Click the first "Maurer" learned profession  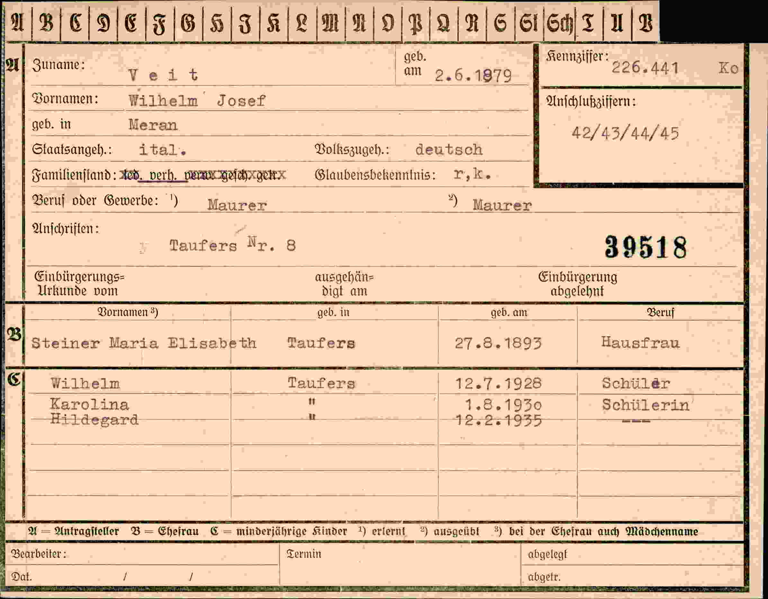point(237,205)
